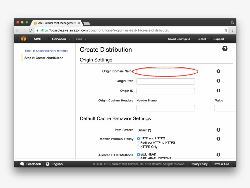This screenshot has width=250, height=188.
Task: Select Redirect HTTP to HTTPS option
Action: (138, 142)
